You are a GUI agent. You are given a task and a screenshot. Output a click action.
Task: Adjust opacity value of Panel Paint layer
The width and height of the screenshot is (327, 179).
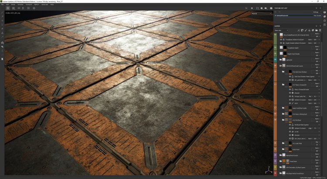[317, 163]
